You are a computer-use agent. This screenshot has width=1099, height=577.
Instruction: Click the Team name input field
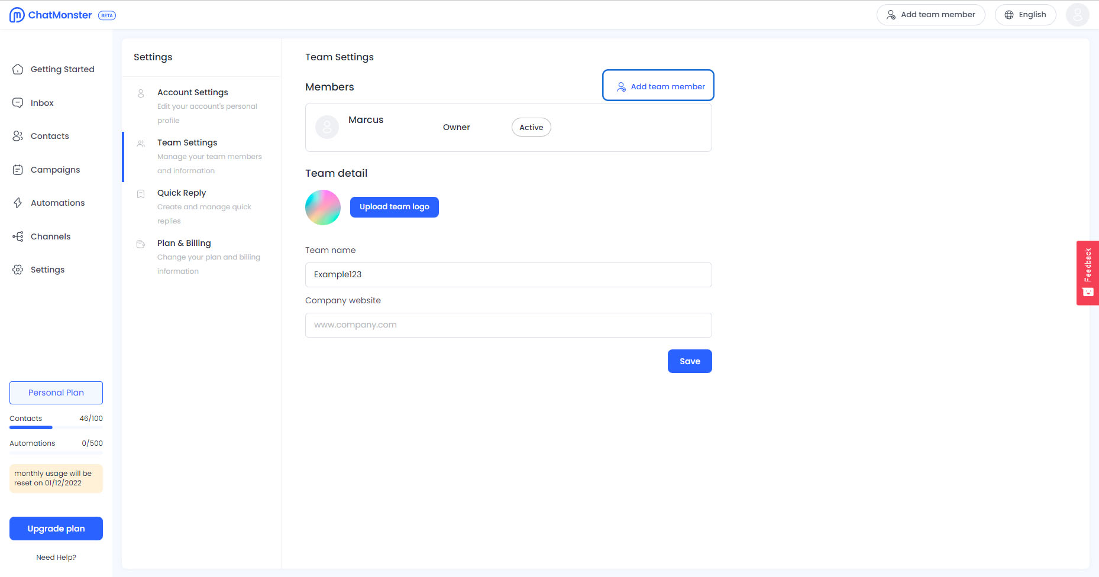click(x=509, y=275)
